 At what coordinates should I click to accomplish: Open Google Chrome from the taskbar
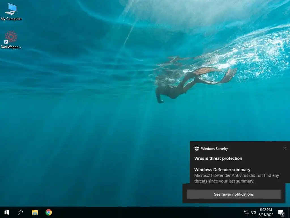(x=49, y=212)
